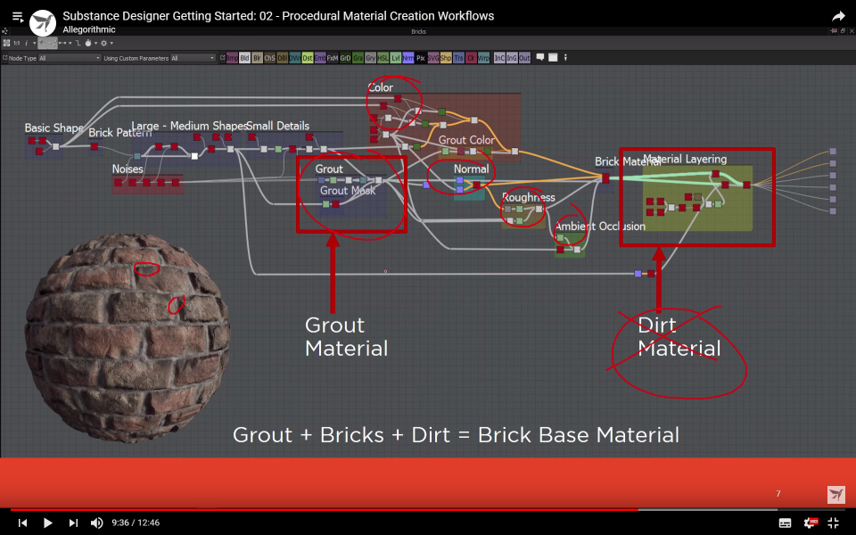Image resolution: width=856 pixels, height=535 pixels.
Task: Select the Color frame label
Action: tap(380, 87)
